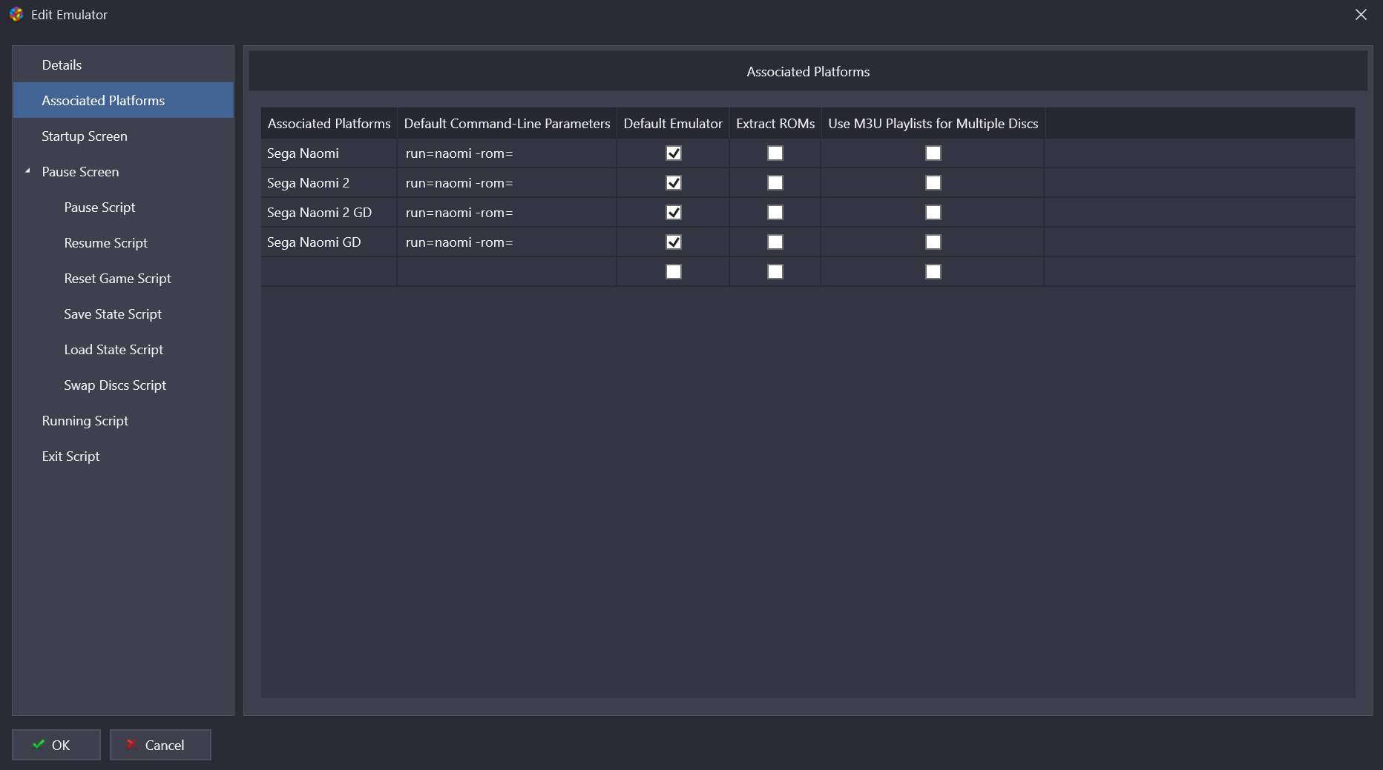Click Default Command-Line Parameters column header
The width and height of the screenshot is (1383, 770).
tap(507, 123)
